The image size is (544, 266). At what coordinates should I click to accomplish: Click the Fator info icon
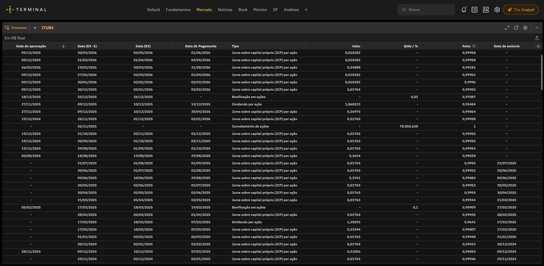[474, 46]
